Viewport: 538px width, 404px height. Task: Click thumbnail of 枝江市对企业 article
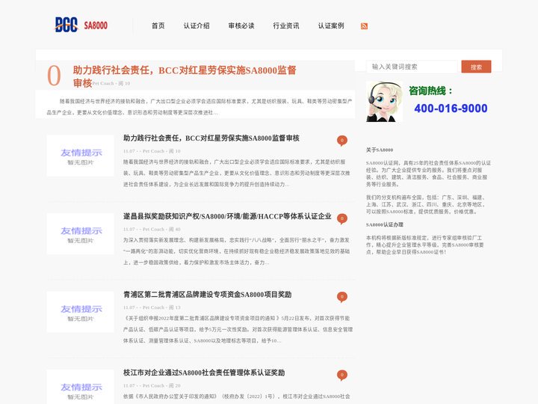[x=80, y=387]
